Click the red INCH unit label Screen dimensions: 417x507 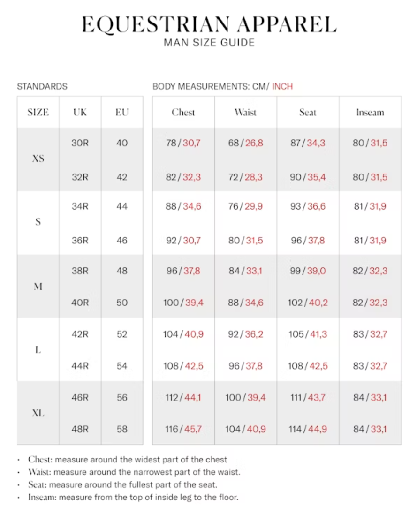pyautogui.click(x=282, y=86)
